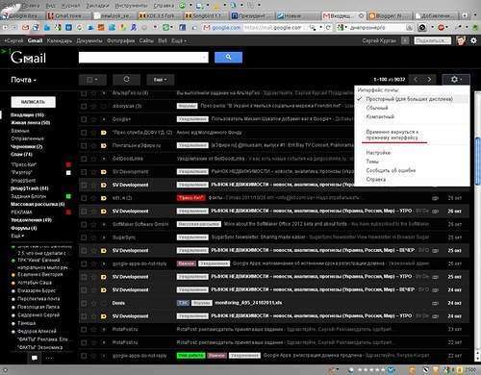Open the Ещё actions dropdown
This screenshot has height=375, width=481.
(161, 80)
